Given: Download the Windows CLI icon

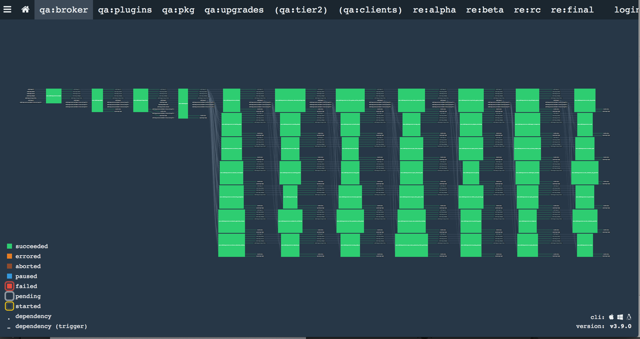Looking at the screenshot, I should [620, 317].
